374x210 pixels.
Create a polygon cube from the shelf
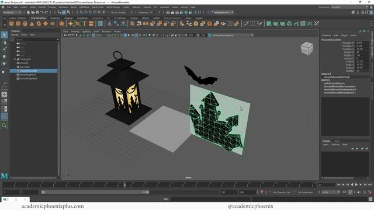(x=18, y=23)
